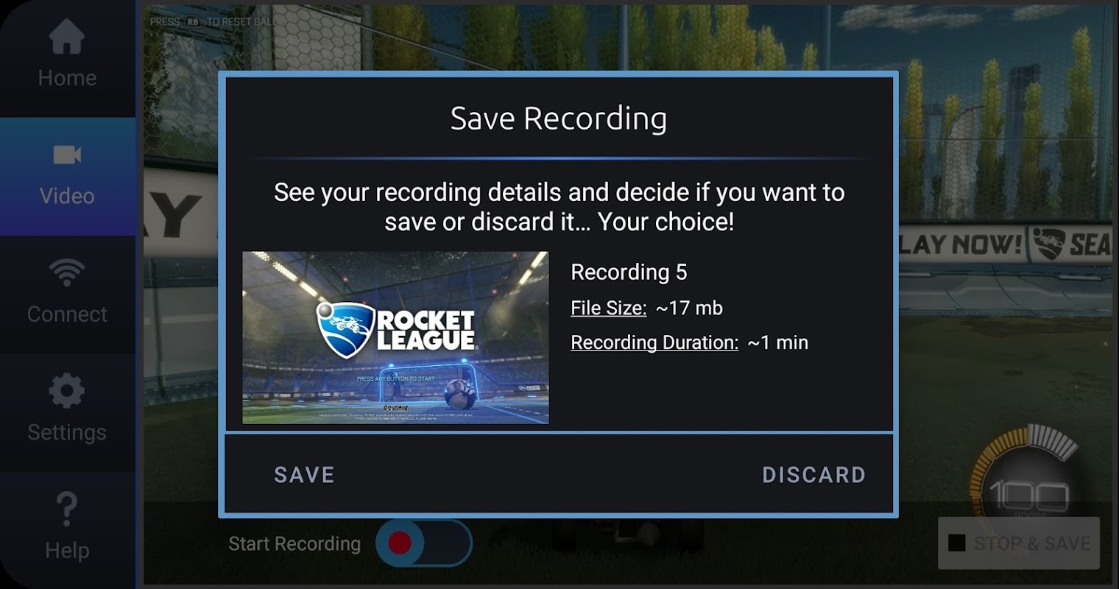Select the Video camera icon
The image size is (1119, 589).
[x=67, y=155]
